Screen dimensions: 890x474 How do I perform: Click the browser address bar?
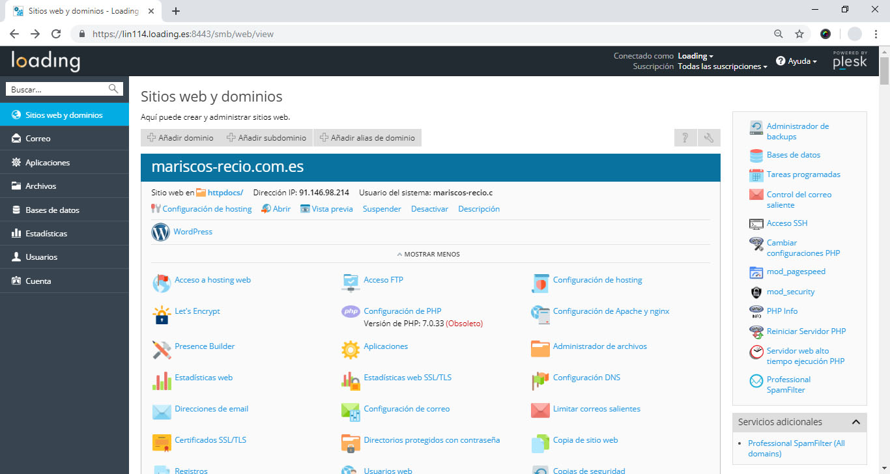click(x=417, y=34)
